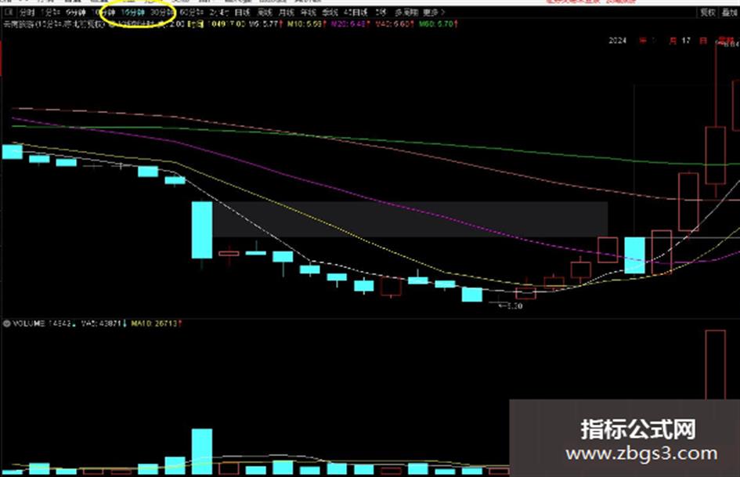Click the green M60: 5.70 label
The height and width of the screenshot is (477, 740).
coord(439,23)
